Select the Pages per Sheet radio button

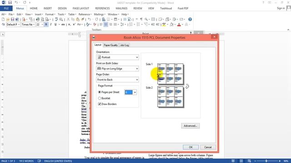pos(100,92)
